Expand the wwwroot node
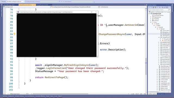Viewport: 174px width, 98px height. coord(151,20)
